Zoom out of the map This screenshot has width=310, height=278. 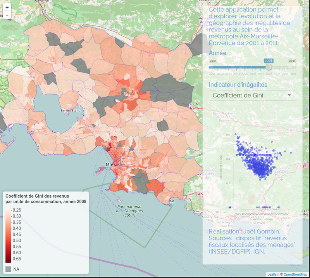coord(7,15)
